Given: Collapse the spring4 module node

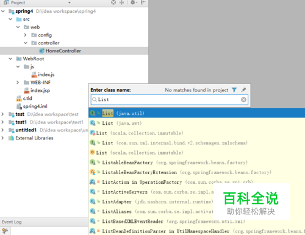Looking at the screenshot, I should [x=3, y=11].
